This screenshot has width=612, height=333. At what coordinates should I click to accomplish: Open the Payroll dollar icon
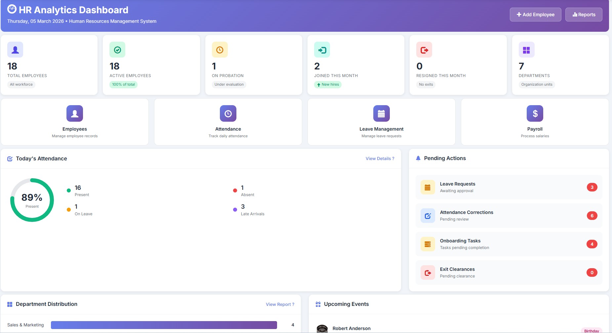[535, 113]
